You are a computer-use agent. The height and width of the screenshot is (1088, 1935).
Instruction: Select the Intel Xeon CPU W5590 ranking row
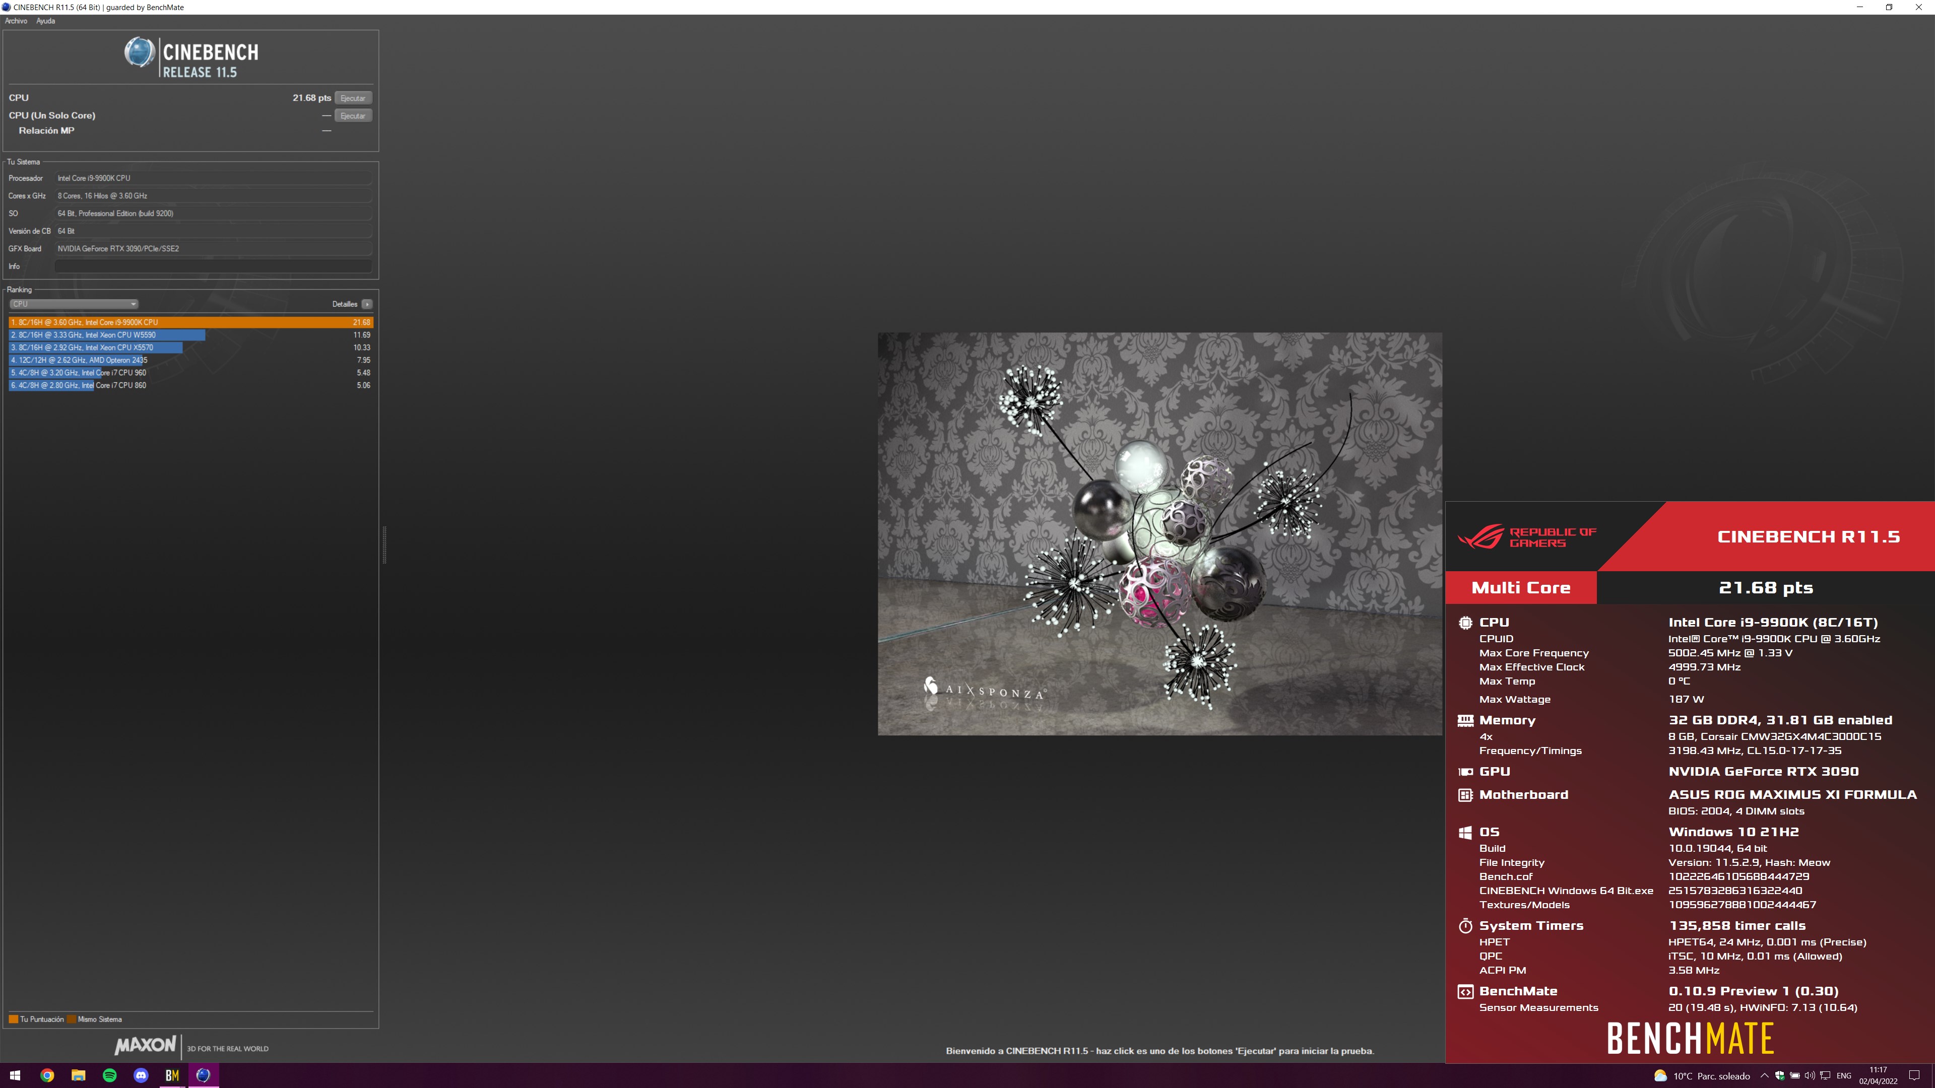pyautogui.click(x=191, y=335)
